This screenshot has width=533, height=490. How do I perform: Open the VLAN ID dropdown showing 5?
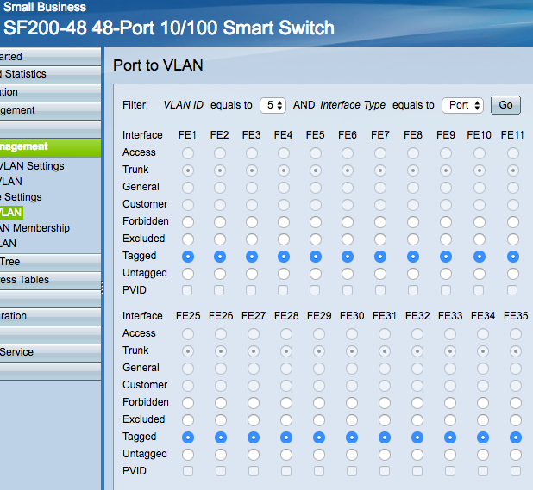273,105
